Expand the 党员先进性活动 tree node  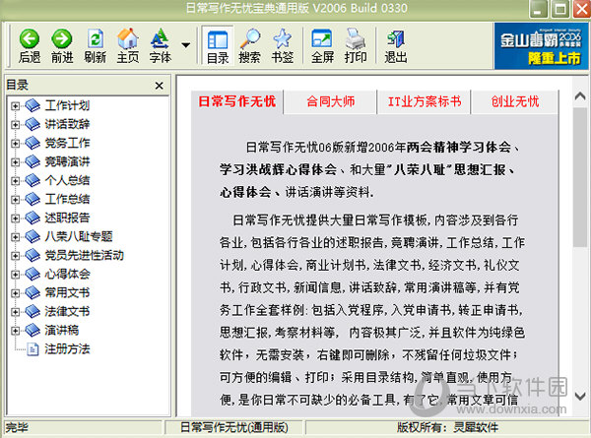tap(15, 256)
